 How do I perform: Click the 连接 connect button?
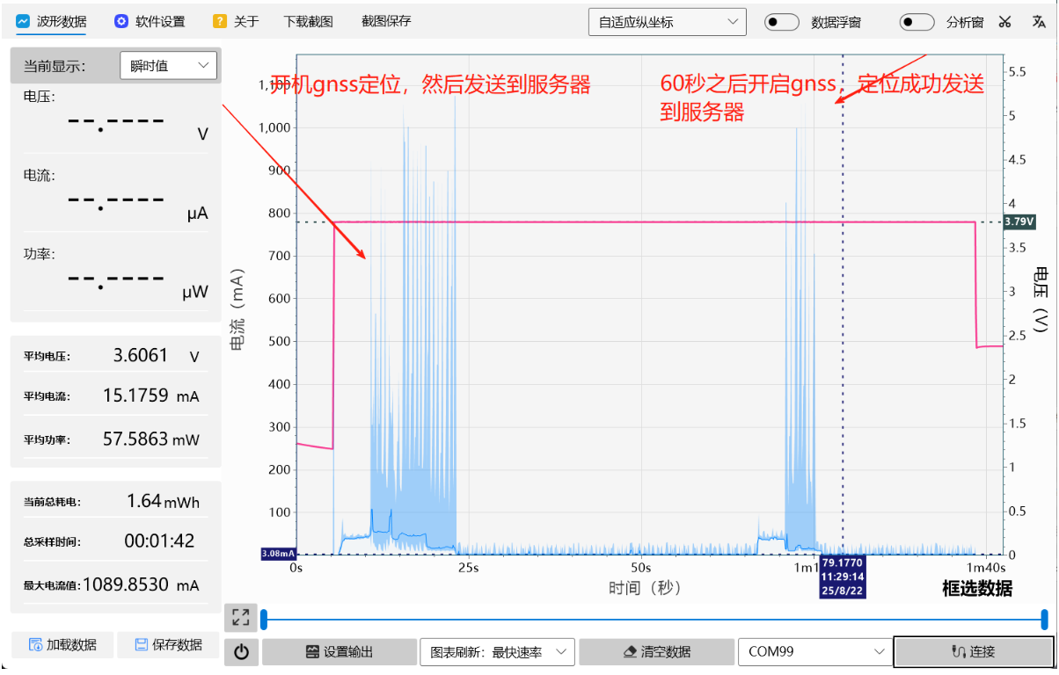coord(973,652)
